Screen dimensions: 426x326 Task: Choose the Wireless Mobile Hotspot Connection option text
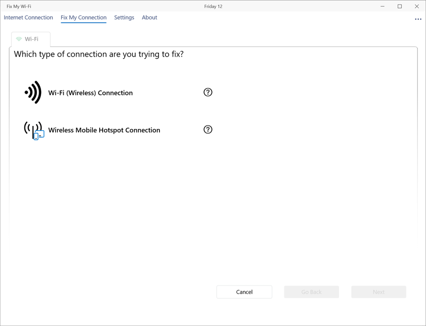104,130
